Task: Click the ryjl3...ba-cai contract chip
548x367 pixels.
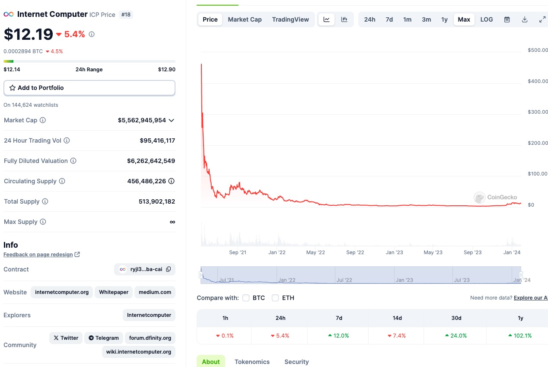Action: pyautogui.click(x=145, y=269)
